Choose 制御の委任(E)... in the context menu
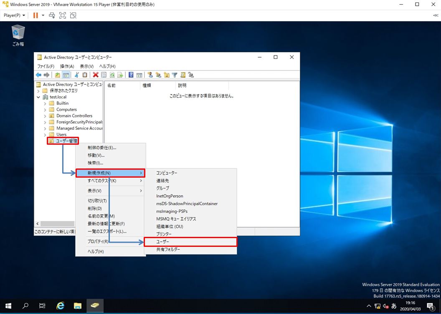Screen dimensions: 441x314 110,148
